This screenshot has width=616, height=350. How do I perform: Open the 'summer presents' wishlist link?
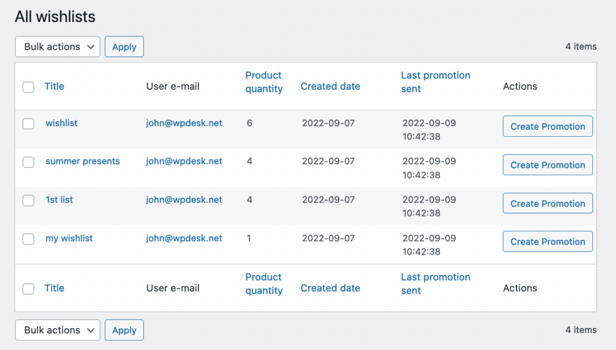coord(82,161)
